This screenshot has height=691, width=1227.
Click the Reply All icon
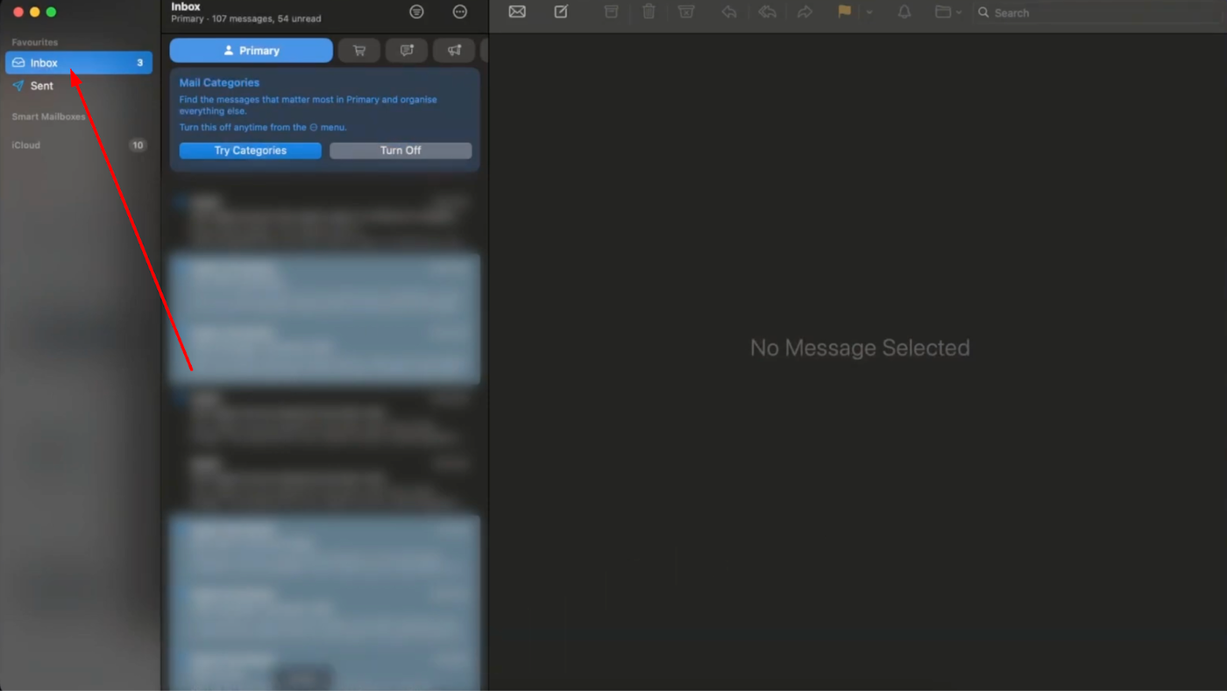(768, 12)
